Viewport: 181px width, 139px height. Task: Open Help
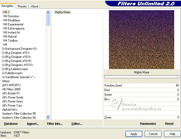coord(172,134)
